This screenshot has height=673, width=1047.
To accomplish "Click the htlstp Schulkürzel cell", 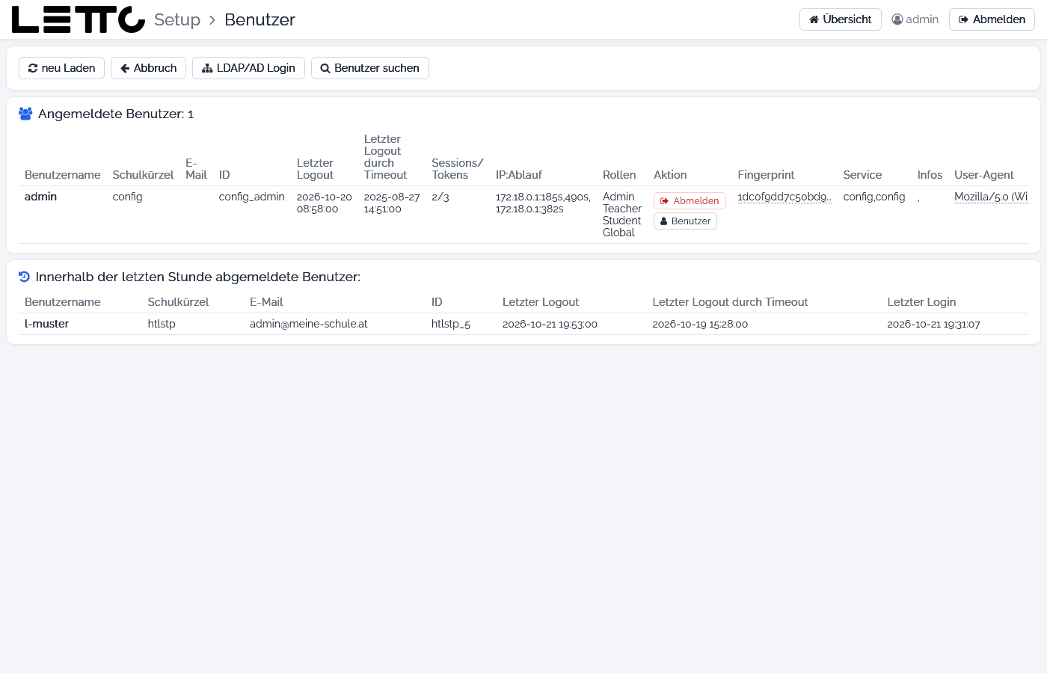I will [162, 324].
